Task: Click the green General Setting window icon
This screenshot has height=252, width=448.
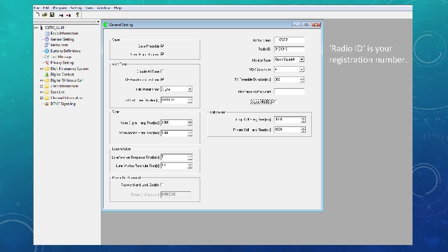Action: [x=106, y=25]
